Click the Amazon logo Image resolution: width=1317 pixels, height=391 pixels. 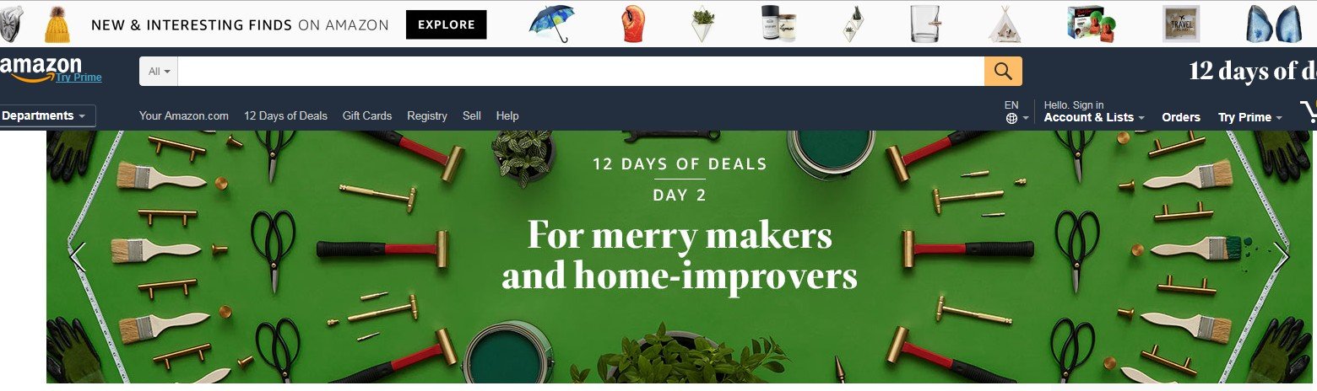pos(41,69)
